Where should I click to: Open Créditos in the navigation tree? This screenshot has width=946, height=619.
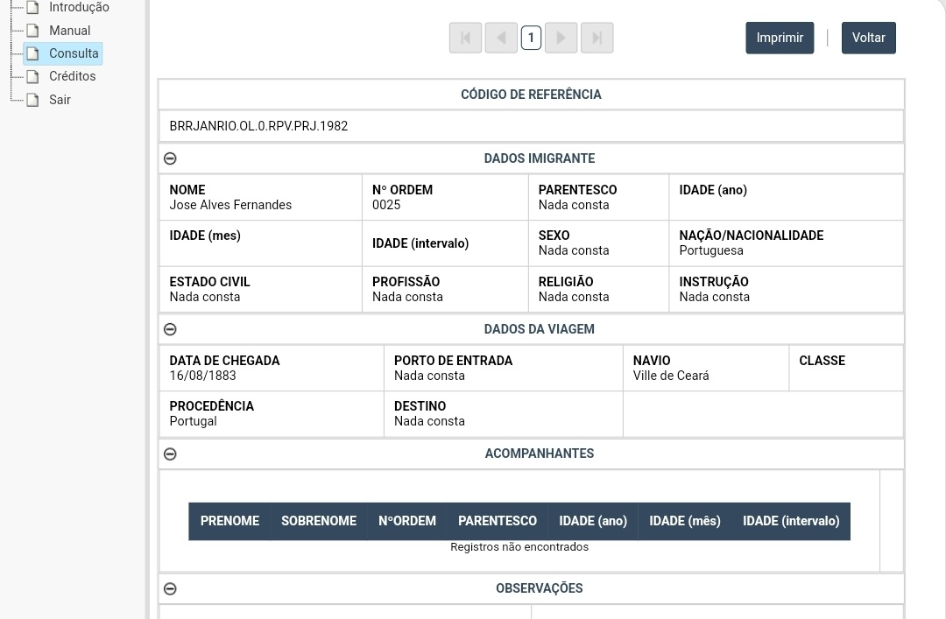click(73, 76)
